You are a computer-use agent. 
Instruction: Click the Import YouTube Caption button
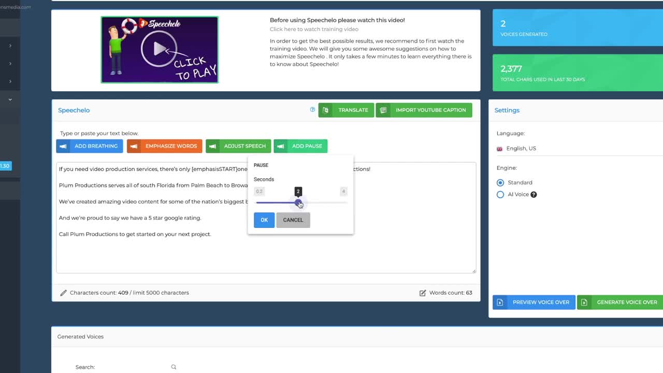tap(424, 110)
